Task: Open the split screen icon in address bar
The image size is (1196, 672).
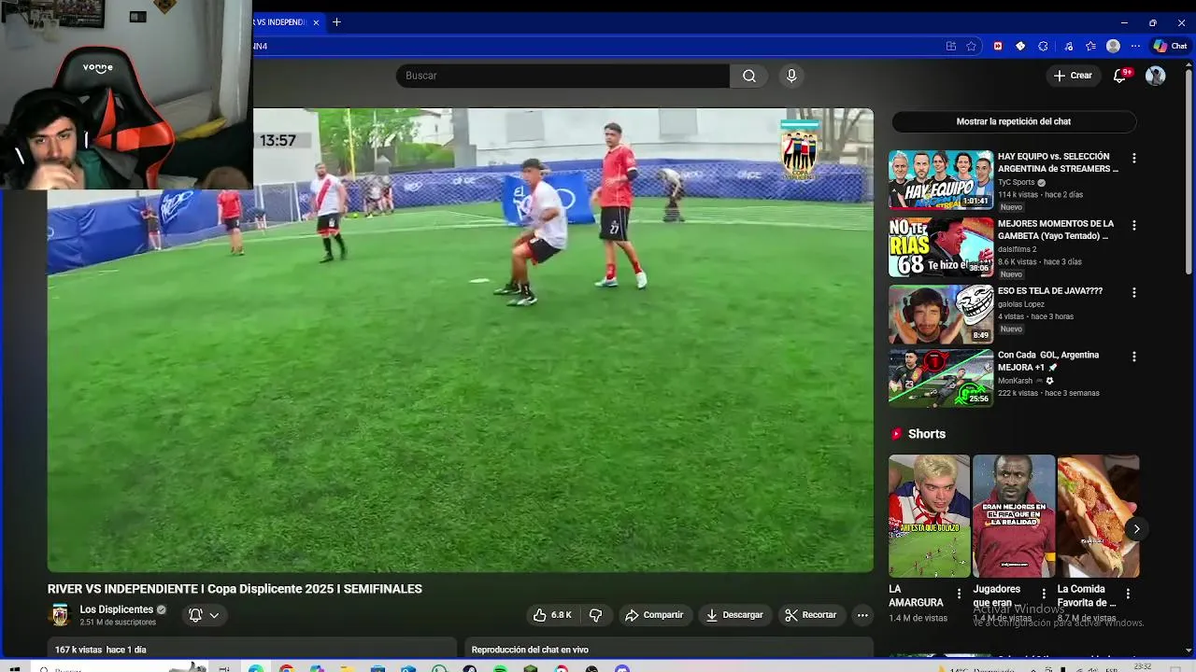Action: point(950,46)
